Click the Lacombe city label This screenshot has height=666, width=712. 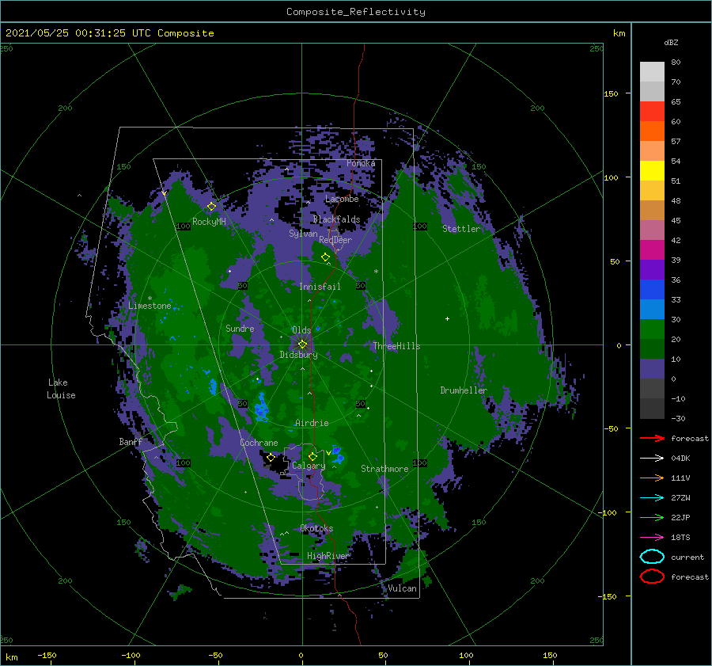342,199
